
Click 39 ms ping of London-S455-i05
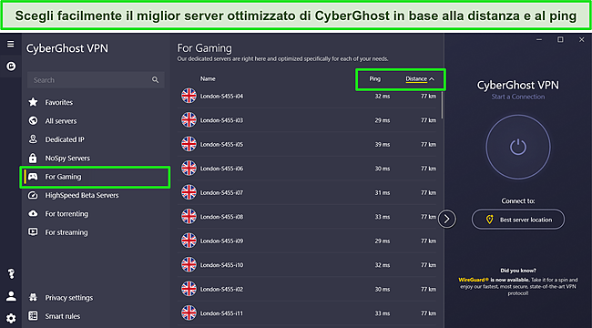coord(383,144)
